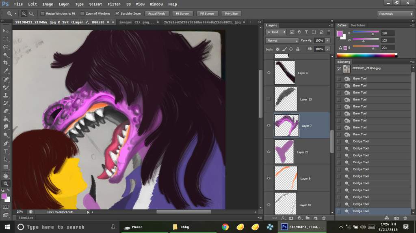Image resolution: width=416 pixels, height=233 pixels.
Task: Select the Clone Stamp tool
Action: (x=6, y=95)
